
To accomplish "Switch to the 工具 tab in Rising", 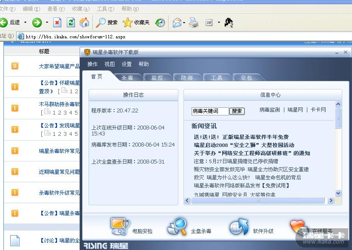I will pos(217,78).
